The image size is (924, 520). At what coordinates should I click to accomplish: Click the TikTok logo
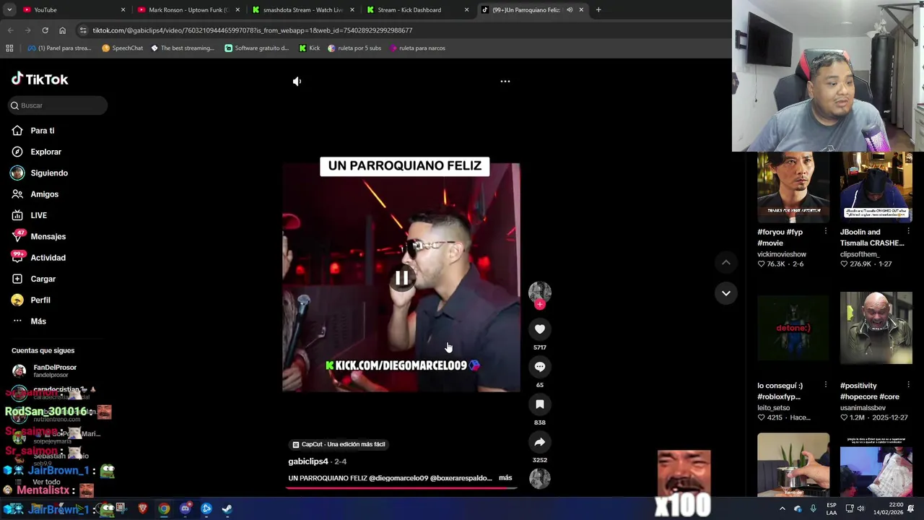40,79
